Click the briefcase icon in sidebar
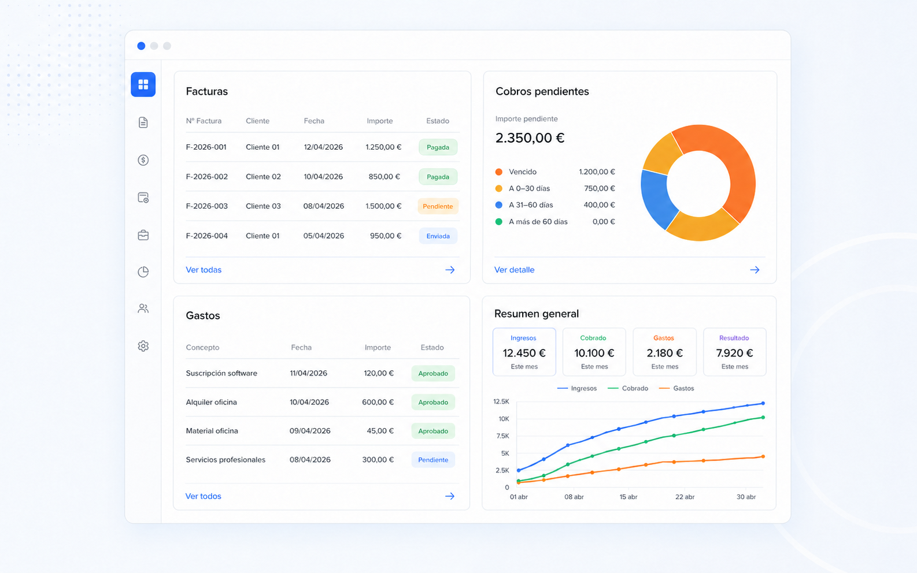This screenshot has width=917, height=573. pyautogui.click(x=143, y=235)
